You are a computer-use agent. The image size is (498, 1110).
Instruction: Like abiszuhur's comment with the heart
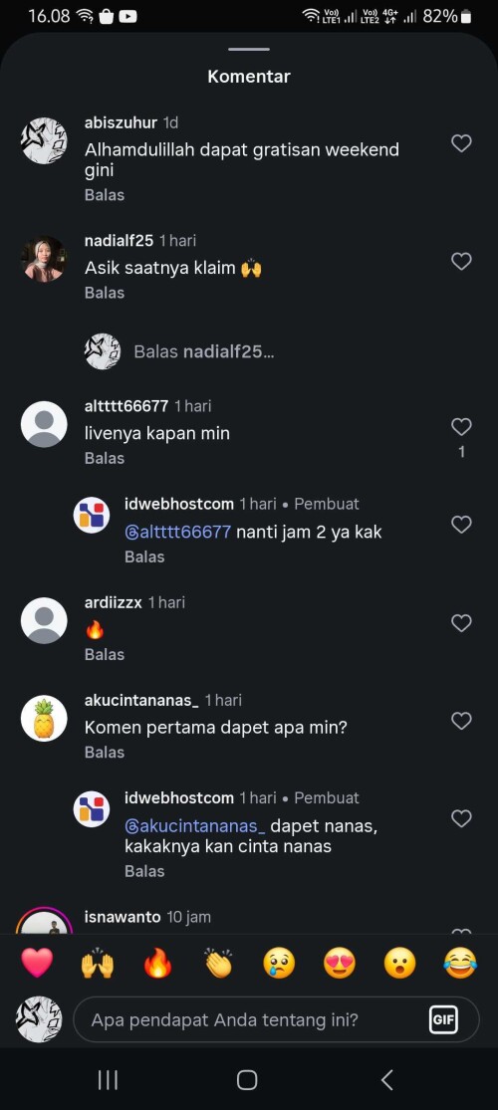(461, 143)
